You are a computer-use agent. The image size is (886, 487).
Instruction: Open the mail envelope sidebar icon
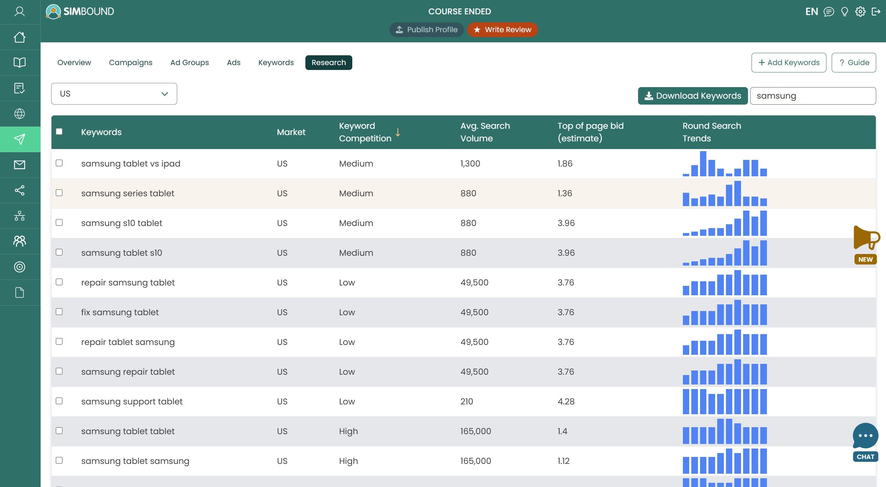20,165
